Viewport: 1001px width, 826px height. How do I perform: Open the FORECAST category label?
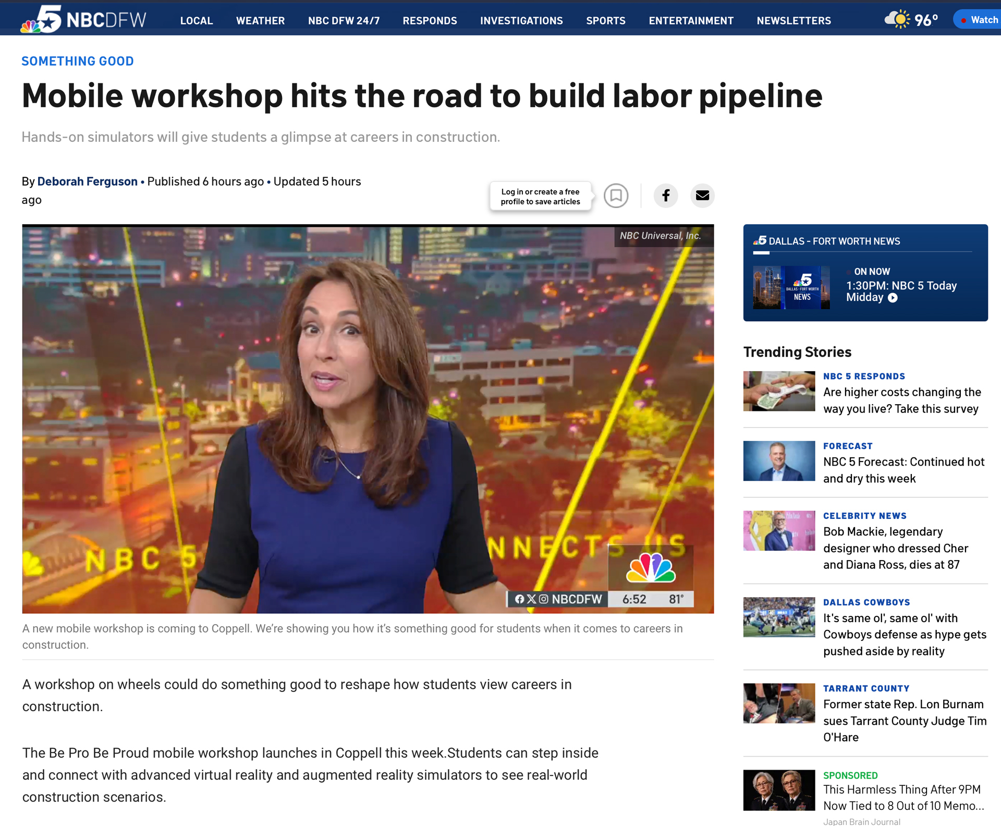(848, 446)
